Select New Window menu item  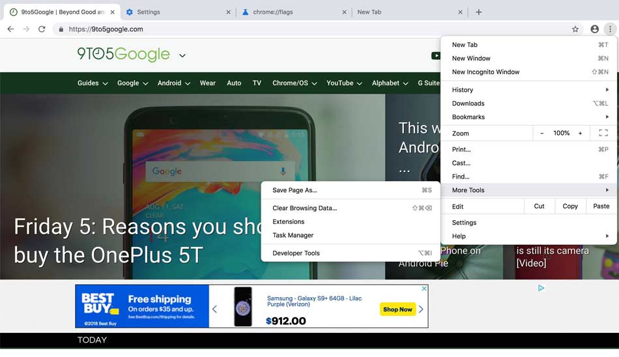click(528, 58)
